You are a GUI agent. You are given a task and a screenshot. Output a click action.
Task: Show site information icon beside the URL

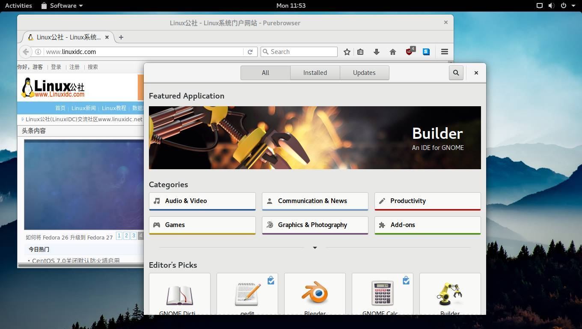pos(38,52)
